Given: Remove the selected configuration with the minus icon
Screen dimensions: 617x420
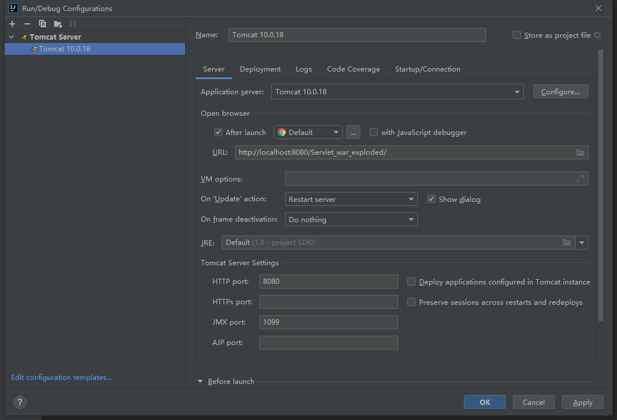Looking at the screenshot, I should tap(27, 24).
